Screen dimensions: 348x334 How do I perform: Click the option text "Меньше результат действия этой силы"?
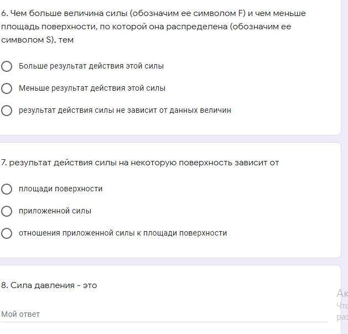(x=92, y=88)
